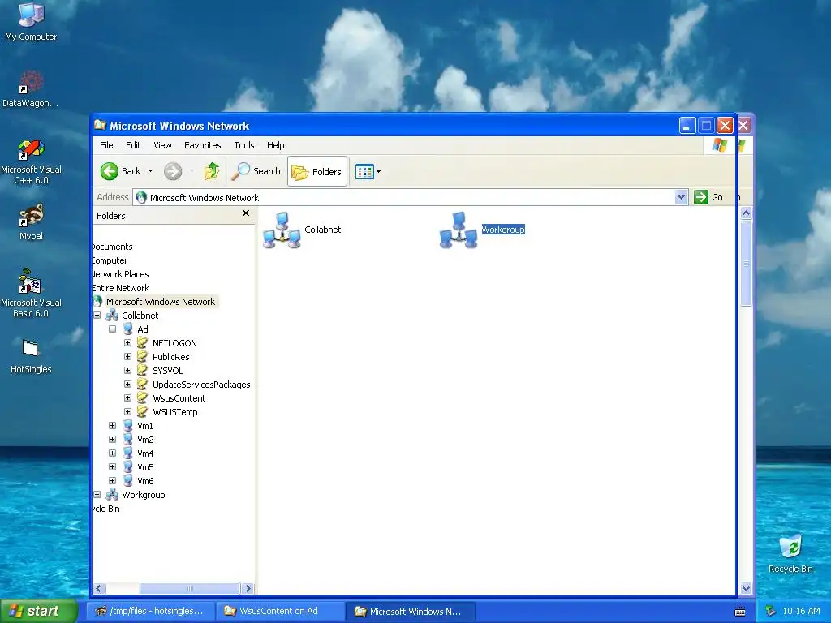Go up one folder level

coord(212,171)
